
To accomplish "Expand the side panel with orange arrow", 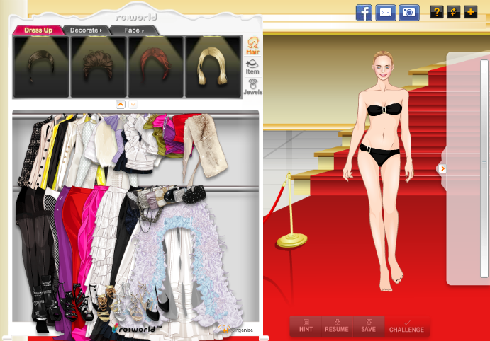I will click(442, 168).
